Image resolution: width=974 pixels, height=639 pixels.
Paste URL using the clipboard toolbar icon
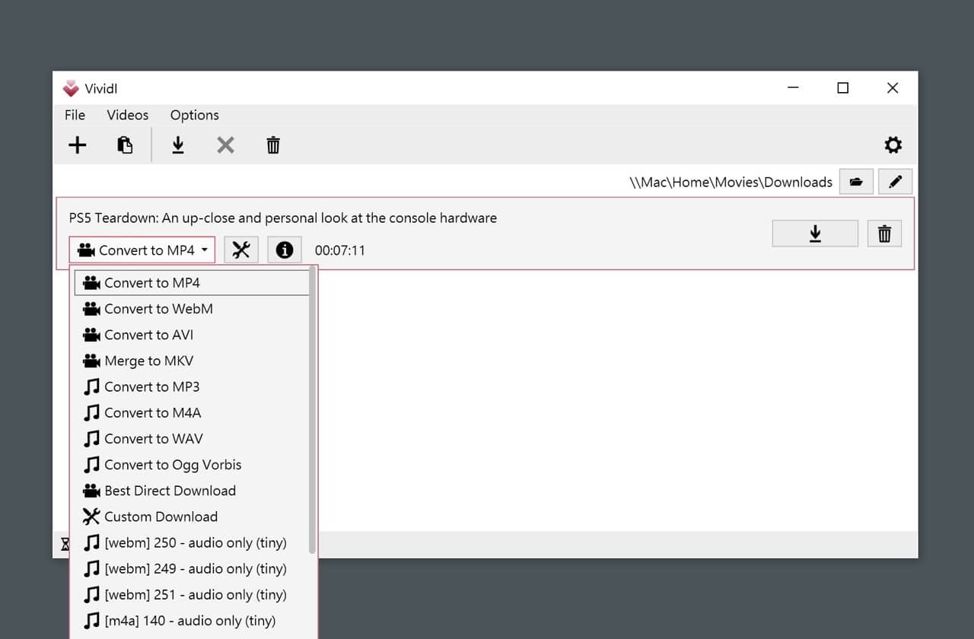126,145
